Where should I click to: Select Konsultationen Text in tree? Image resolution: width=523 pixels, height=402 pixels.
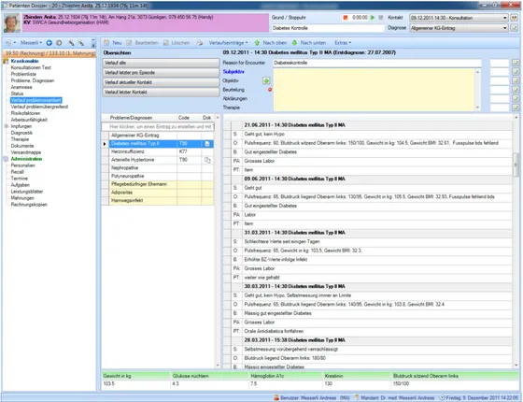click(31, 67)
